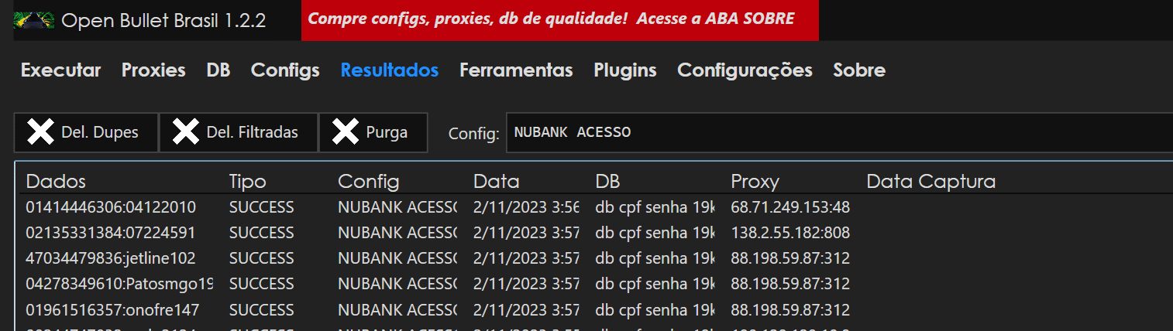Click the red "Compre configs" banner
Image resolution: width=1173 pixels, height=331 pixels.
(559, 19)
